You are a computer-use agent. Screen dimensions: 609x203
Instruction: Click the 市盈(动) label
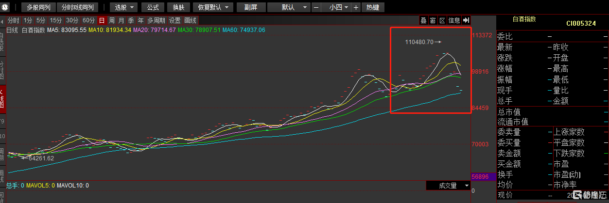click(567, 174)
